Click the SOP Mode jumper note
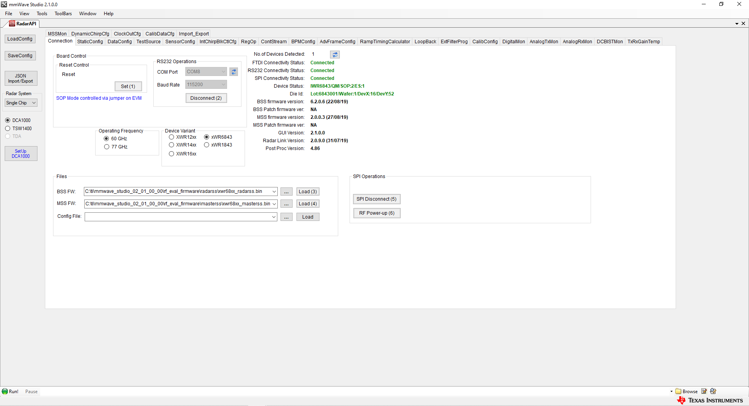This screenshot has height=406, width=749. [99, 98]
